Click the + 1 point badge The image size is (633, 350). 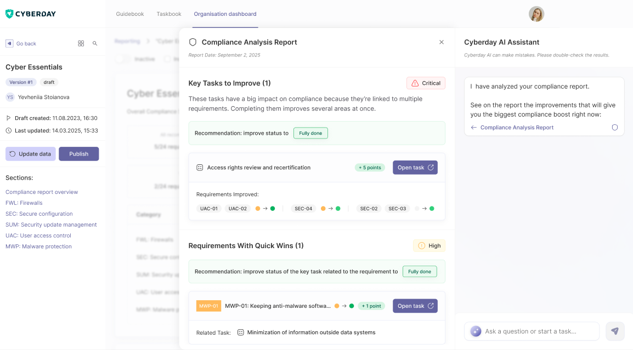371,306
